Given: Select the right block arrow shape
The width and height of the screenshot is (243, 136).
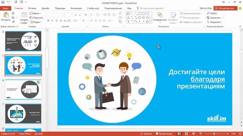Looking at the screenshot, I should click(x=140, y=18).
